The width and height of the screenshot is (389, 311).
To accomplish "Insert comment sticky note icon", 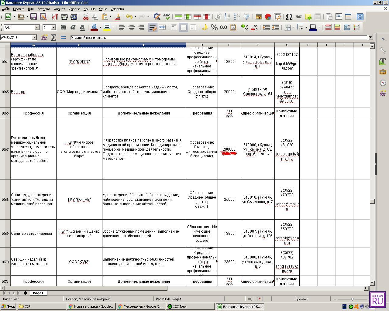I will pos(308,17).
